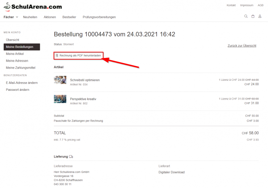
Task: Open the search magnifier icon
Action: coord(246,16)
